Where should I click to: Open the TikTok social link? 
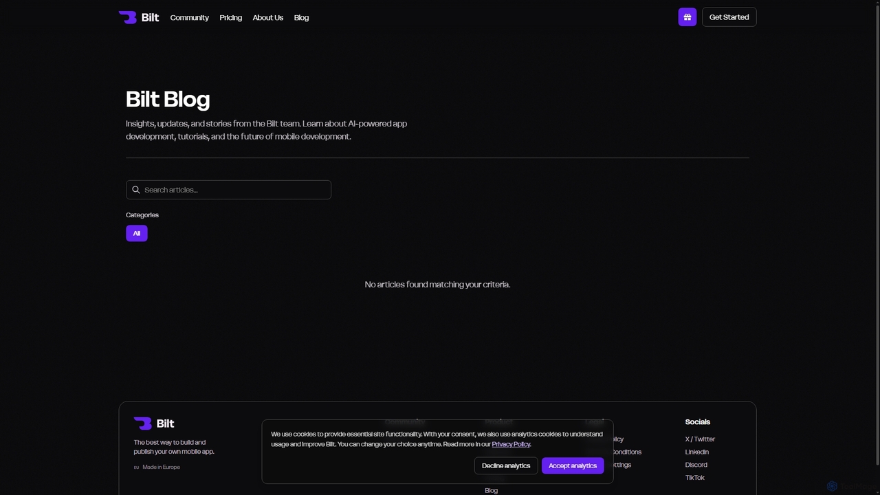coord(694,478)
